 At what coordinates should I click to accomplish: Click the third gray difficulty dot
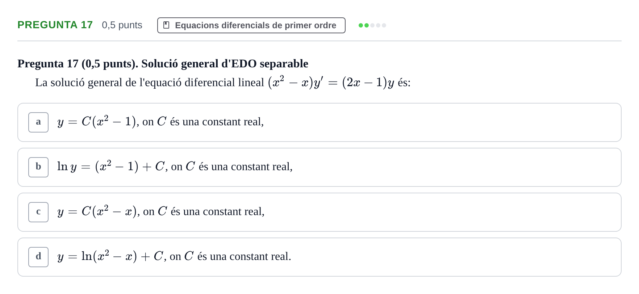point(372,25)
